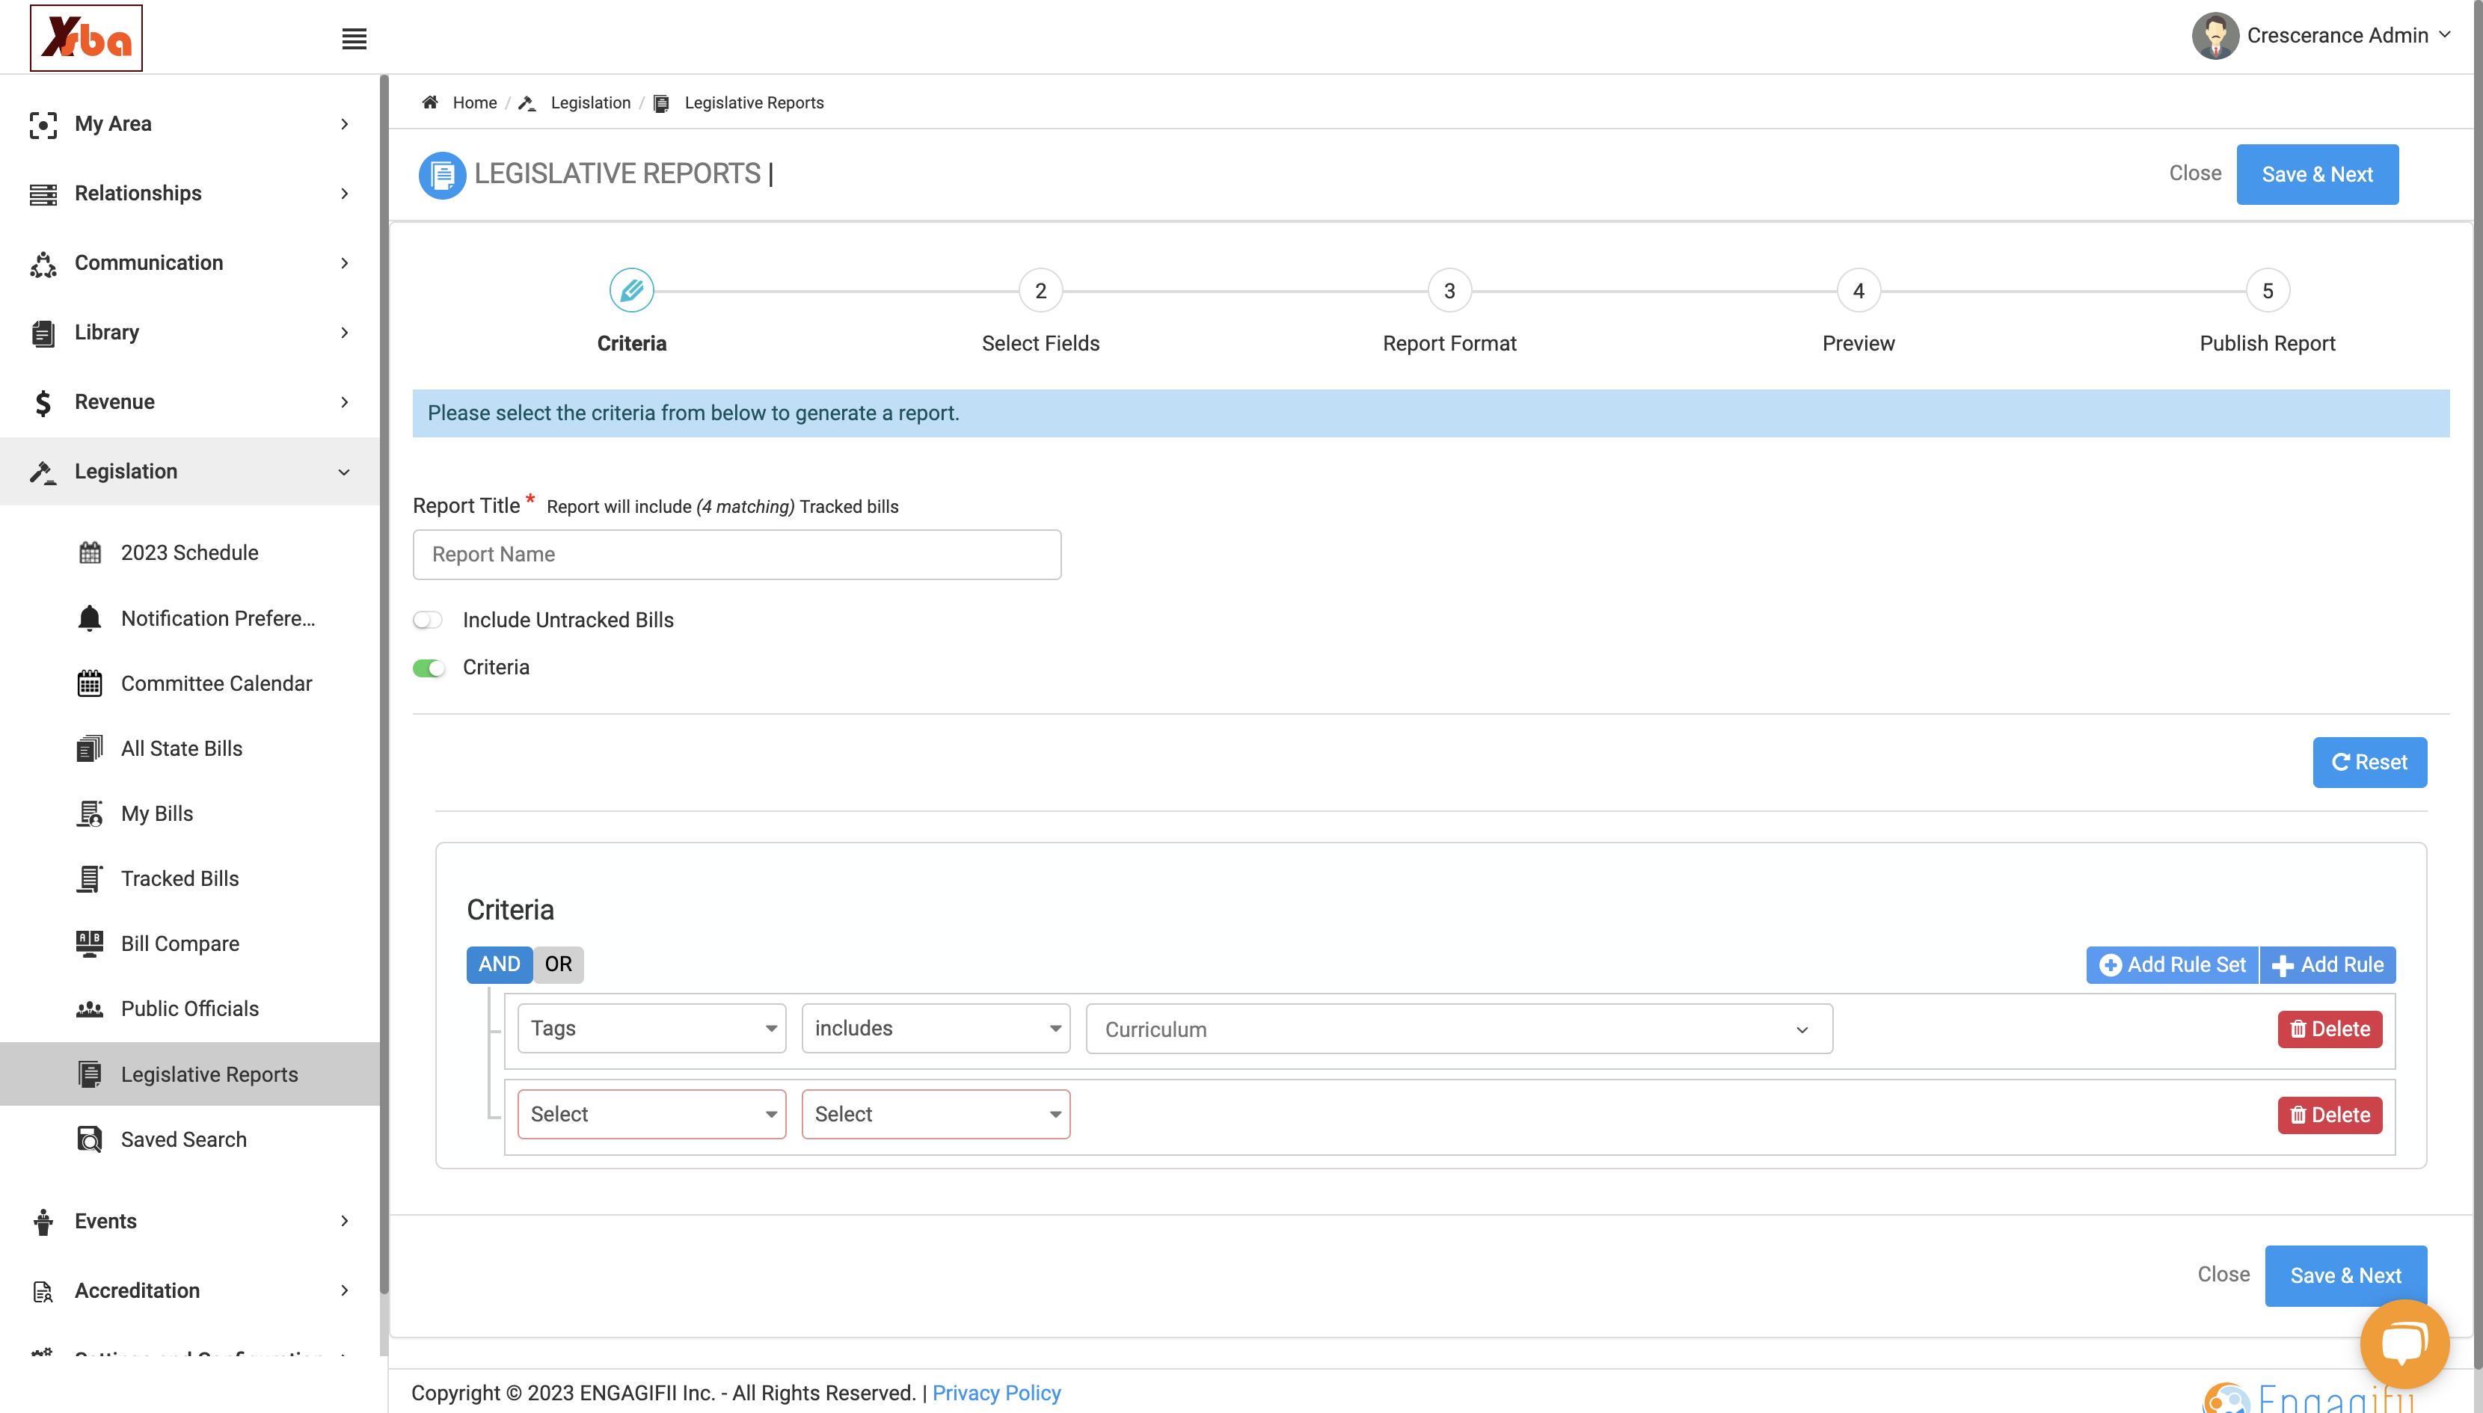Select the AND condition
The width and height of the screenshot is (2483, 1413).
(x=499, y=964)
